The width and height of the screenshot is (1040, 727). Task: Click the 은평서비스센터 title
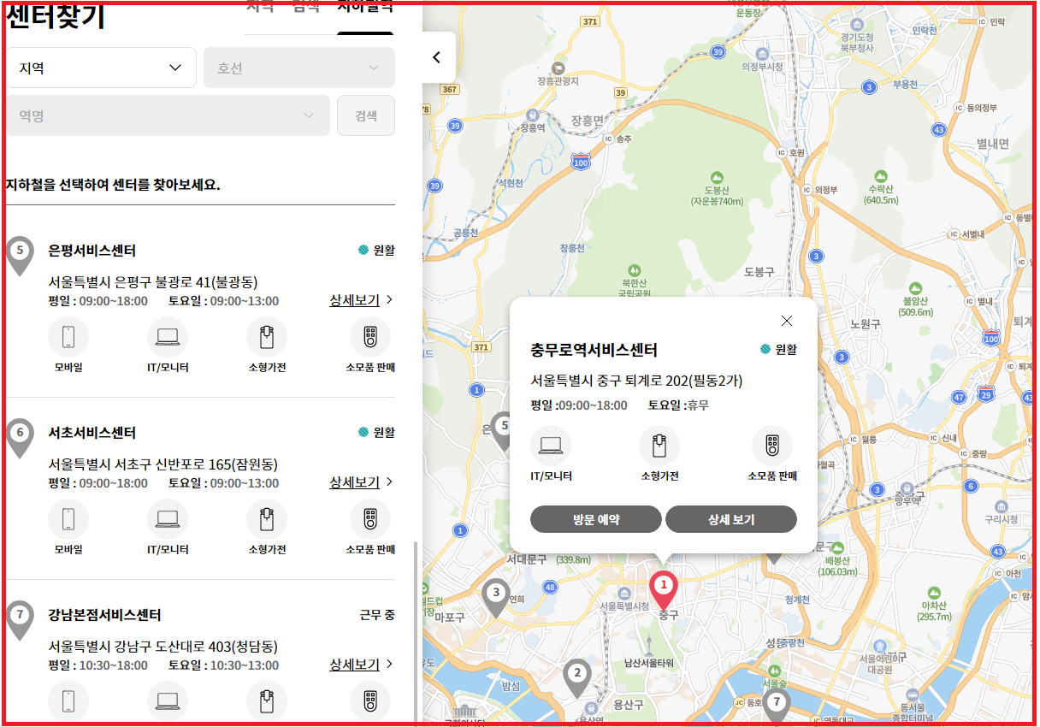92,251
